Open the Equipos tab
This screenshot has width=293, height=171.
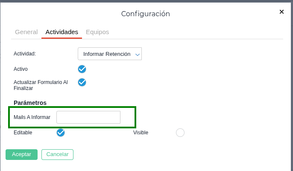[97, 32]
